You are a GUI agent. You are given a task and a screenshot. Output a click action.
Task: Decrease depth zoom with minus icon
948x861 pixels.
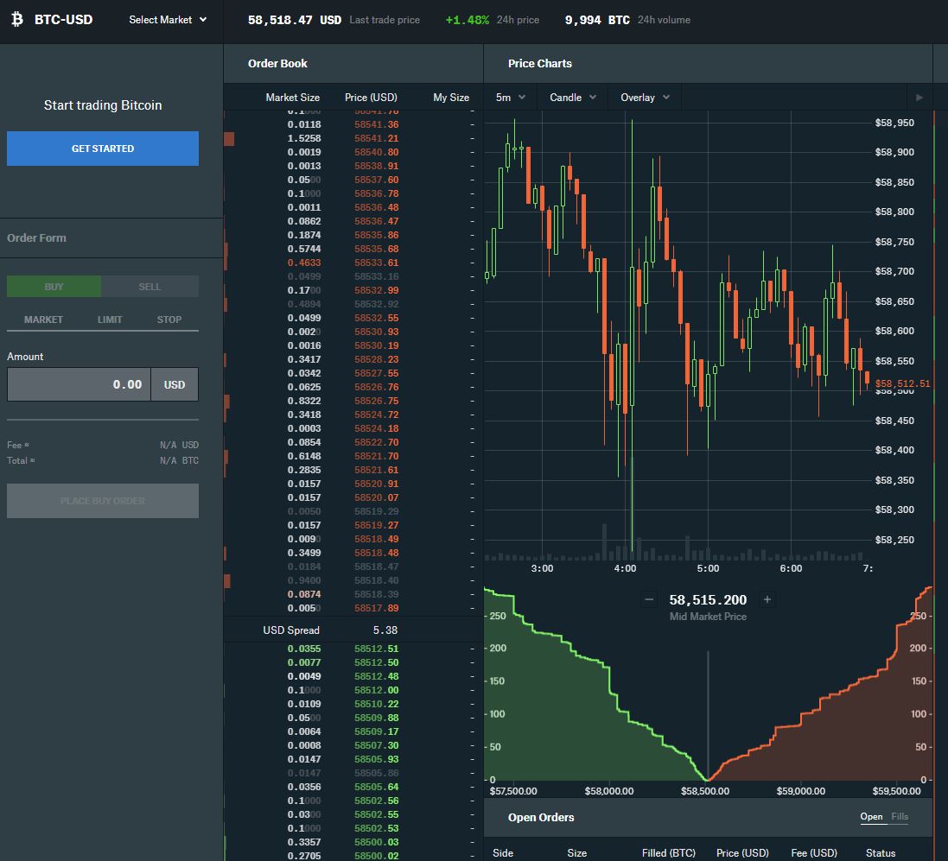click(649, 599)
